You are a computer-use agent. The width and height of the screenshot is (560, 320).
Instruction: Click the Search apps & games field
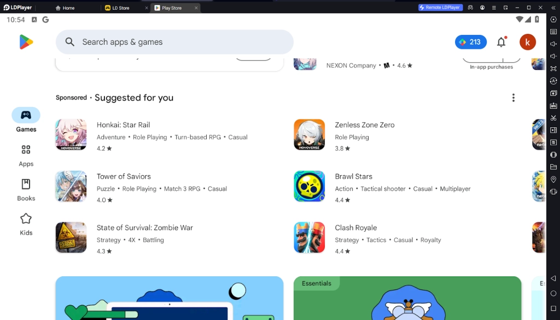[175, 42]
